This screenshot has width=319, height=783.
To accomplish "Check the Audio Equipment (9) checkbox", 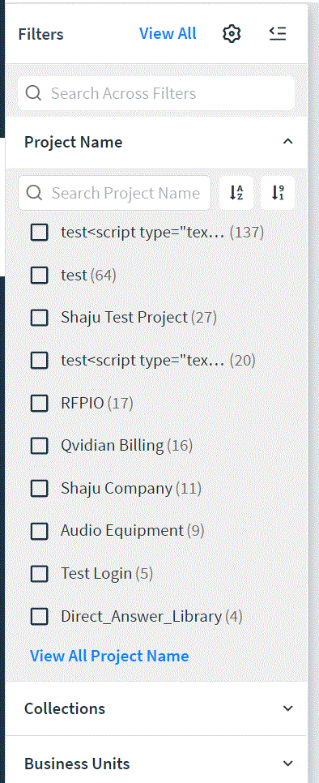I will (x=40, y=531).
